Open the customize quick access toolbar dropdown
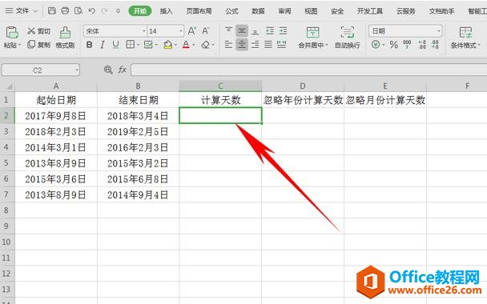Image resolution: width=487 pixels, height=304 pixels. pyautogui.click(x=118, y=11)
